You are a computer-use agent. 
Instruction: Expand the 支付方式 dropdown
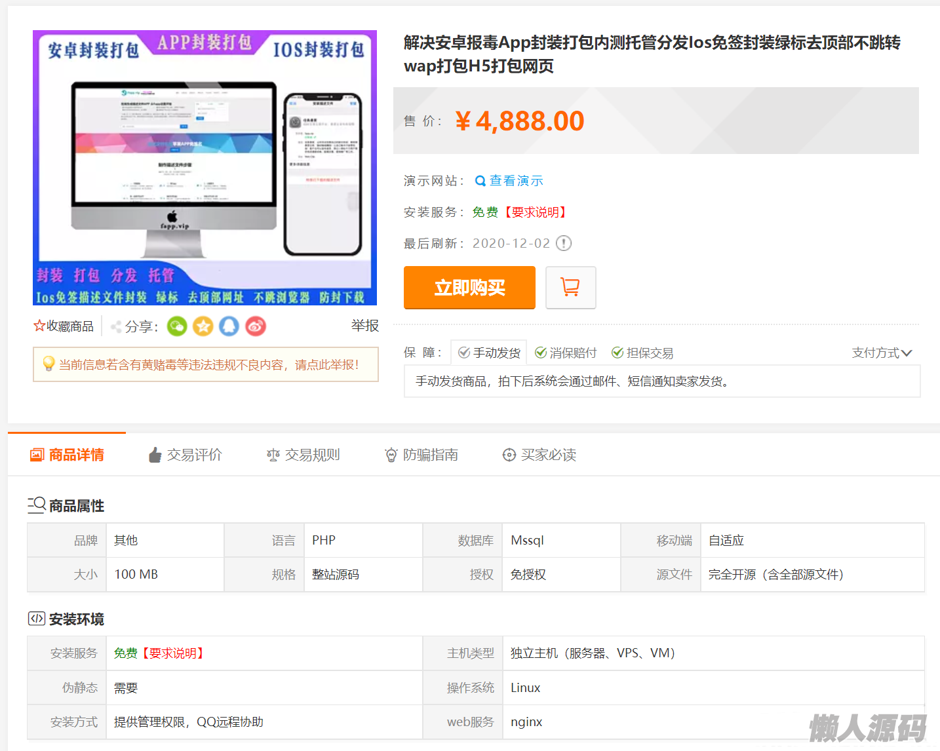click(x=882, y=353)
